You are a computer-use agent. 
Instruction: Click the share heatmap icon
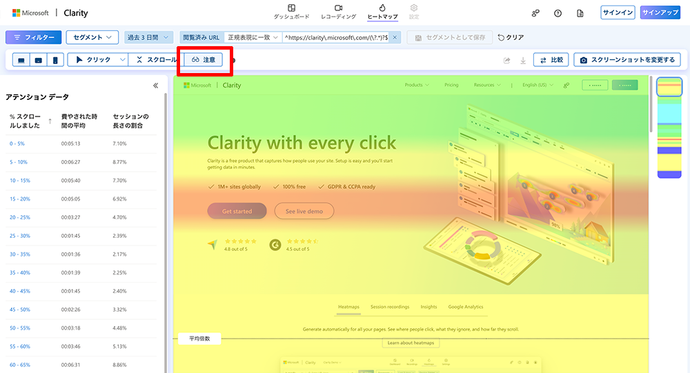[507, 61]
